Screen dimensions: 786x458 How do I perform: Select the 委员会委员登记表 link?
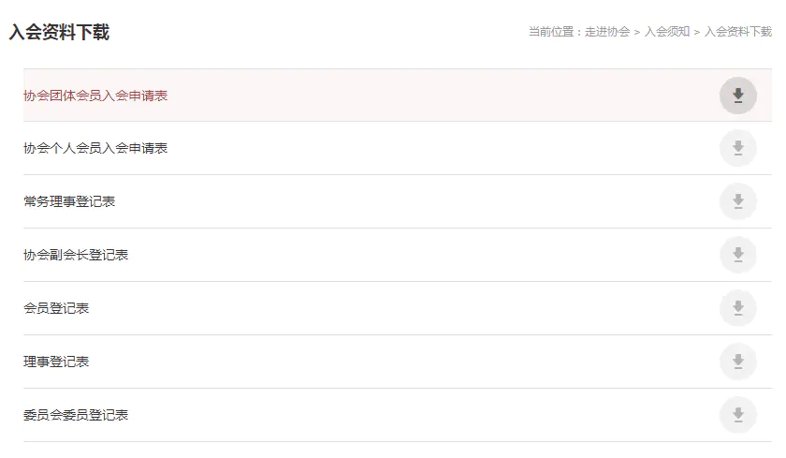pos(76,415)
